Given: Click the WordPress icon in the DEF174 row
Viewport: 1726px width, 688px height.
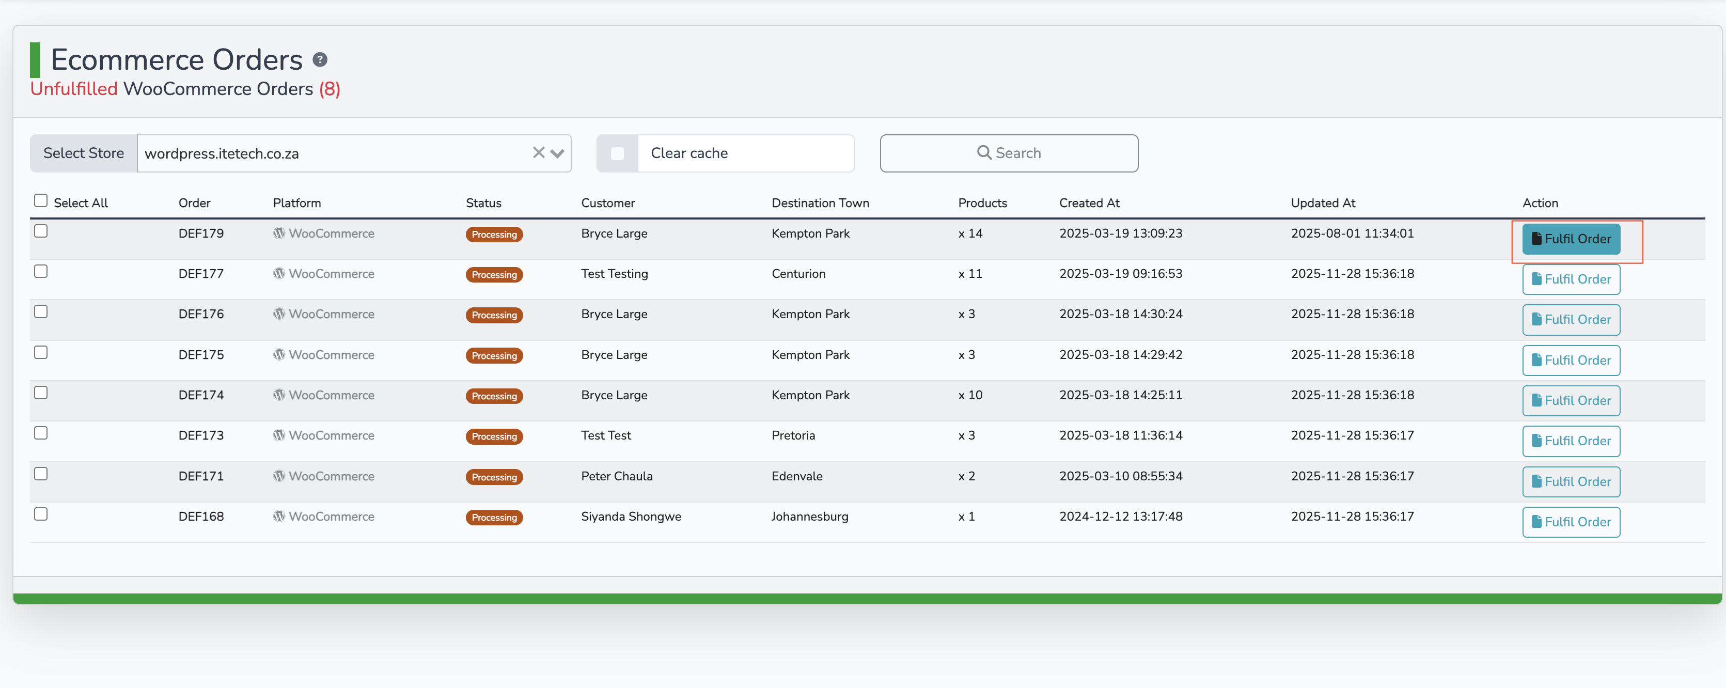Looking at the screenshot, I should (x=279, y=395).
